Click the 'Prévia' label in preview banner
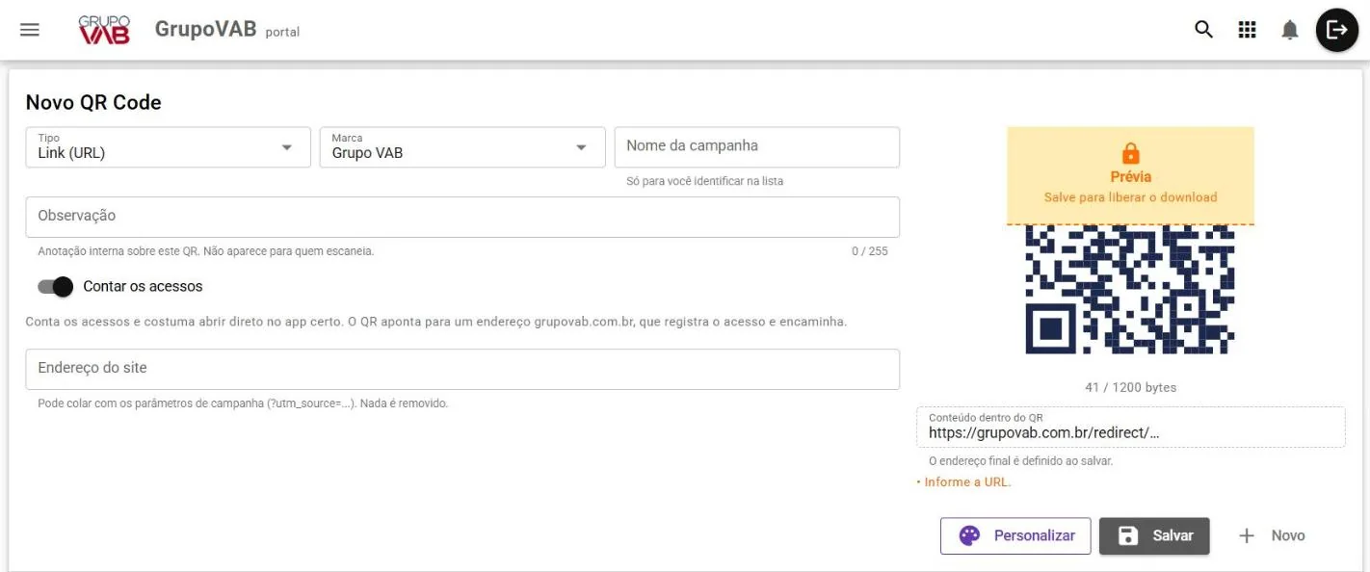 (x=1130, y=177)
